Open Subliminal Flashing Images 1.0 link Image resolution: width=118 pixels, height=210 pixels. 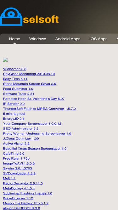(x=28, y=193)
